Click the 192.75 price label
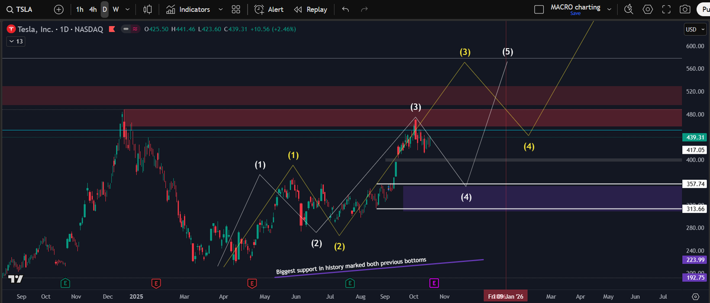Viewport: 710px width, 303px height. tap(695, 277)
